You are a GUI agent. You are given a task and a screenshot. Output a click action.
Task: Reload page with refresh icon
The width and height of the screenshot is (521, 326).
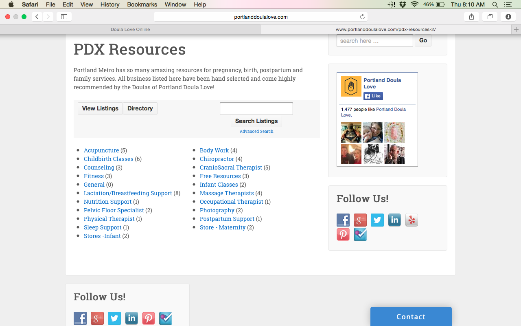[x=362, y=17]
